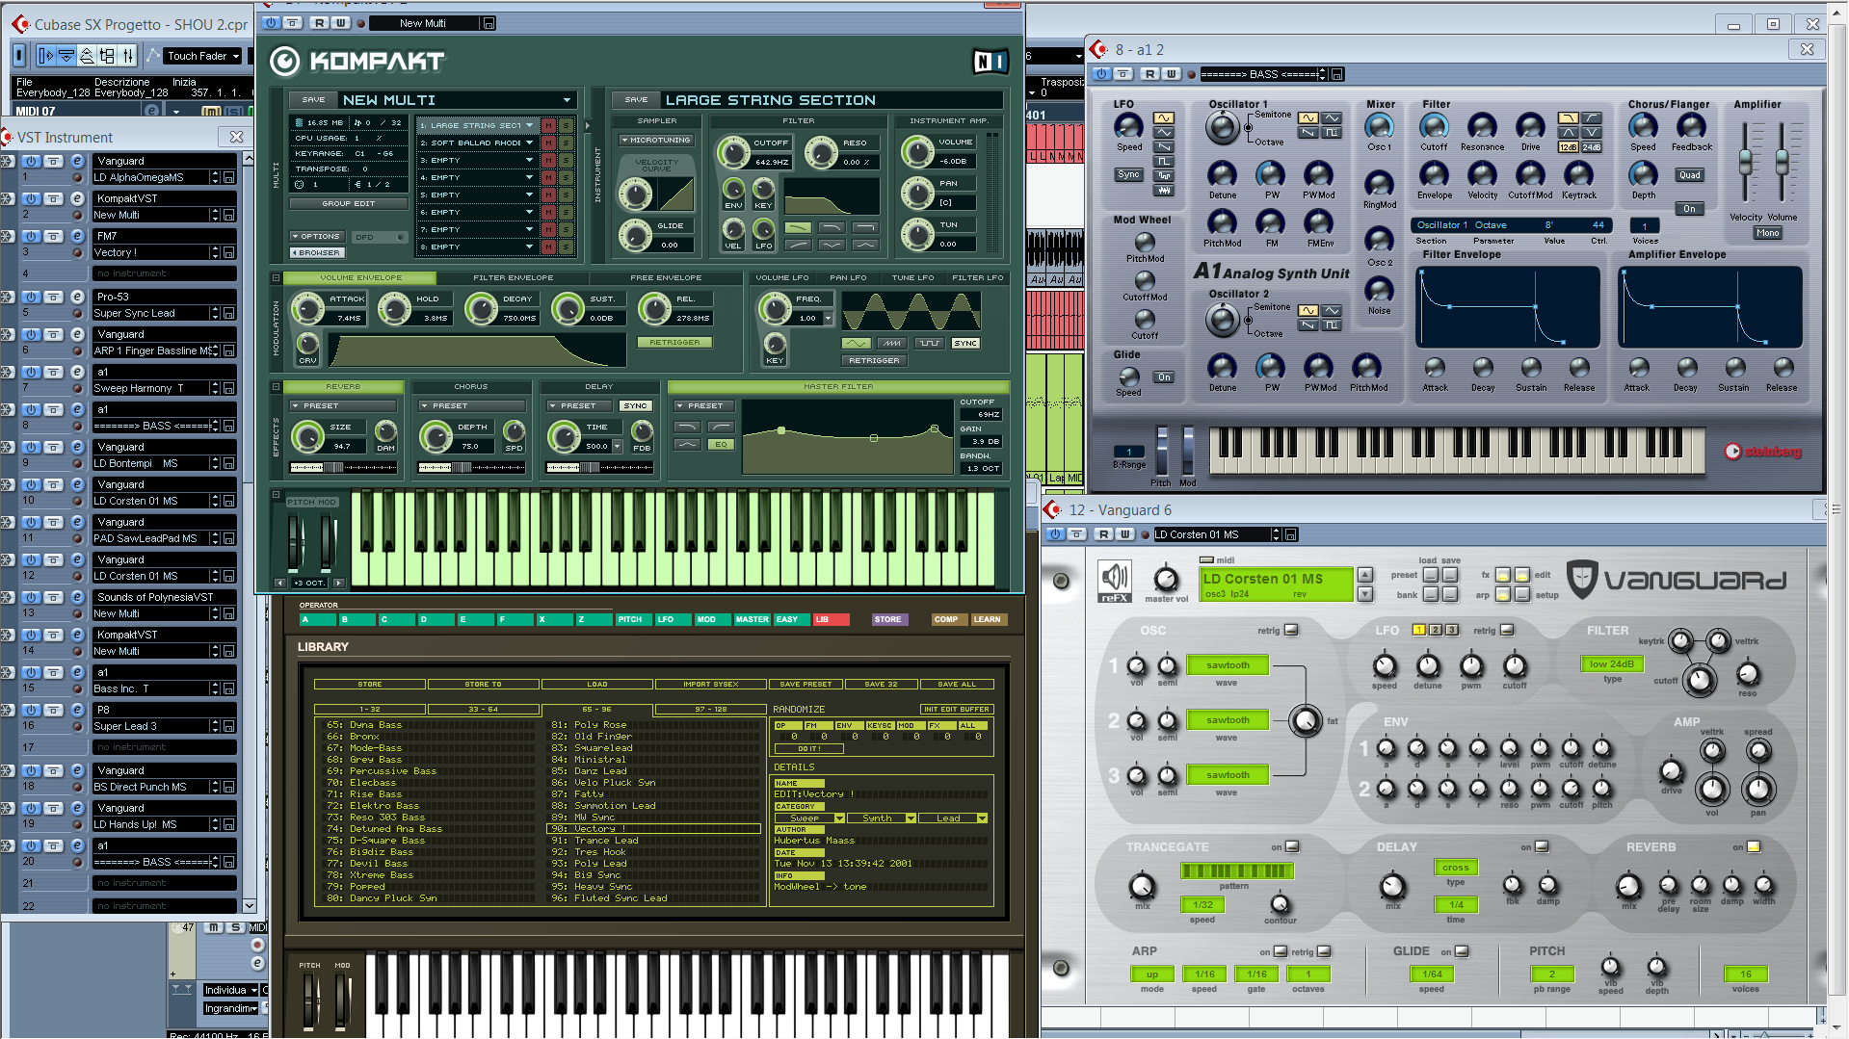Adjust the A1 amplifier Volume slider
This screenshot has width=1849, height=1039.
point(1782,162)
